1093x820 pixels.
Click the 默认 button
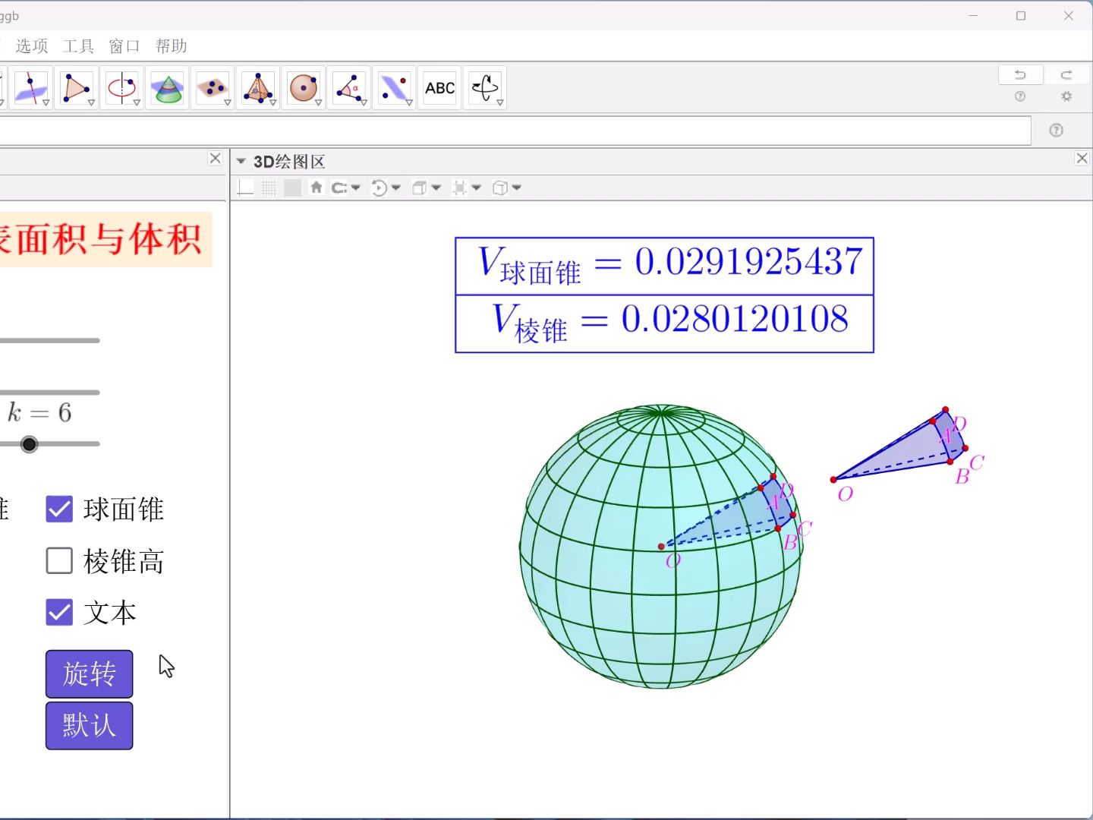pyautogui.click(x=89, y=725)
